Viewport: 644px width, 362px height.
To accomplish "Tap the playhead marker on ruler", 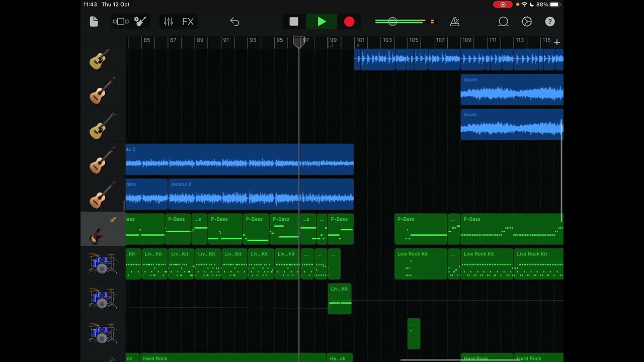I will point(299,42).
